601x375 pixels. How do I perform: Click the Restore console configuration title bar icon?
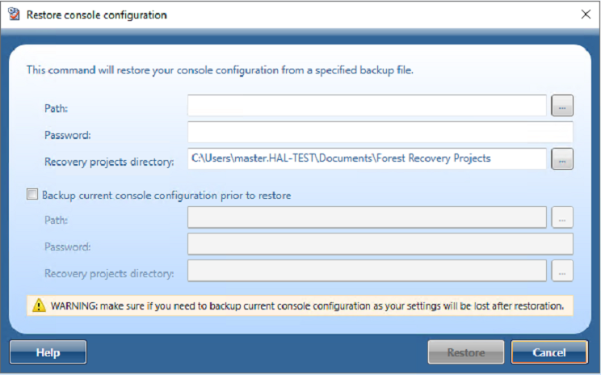click(14, 15)
